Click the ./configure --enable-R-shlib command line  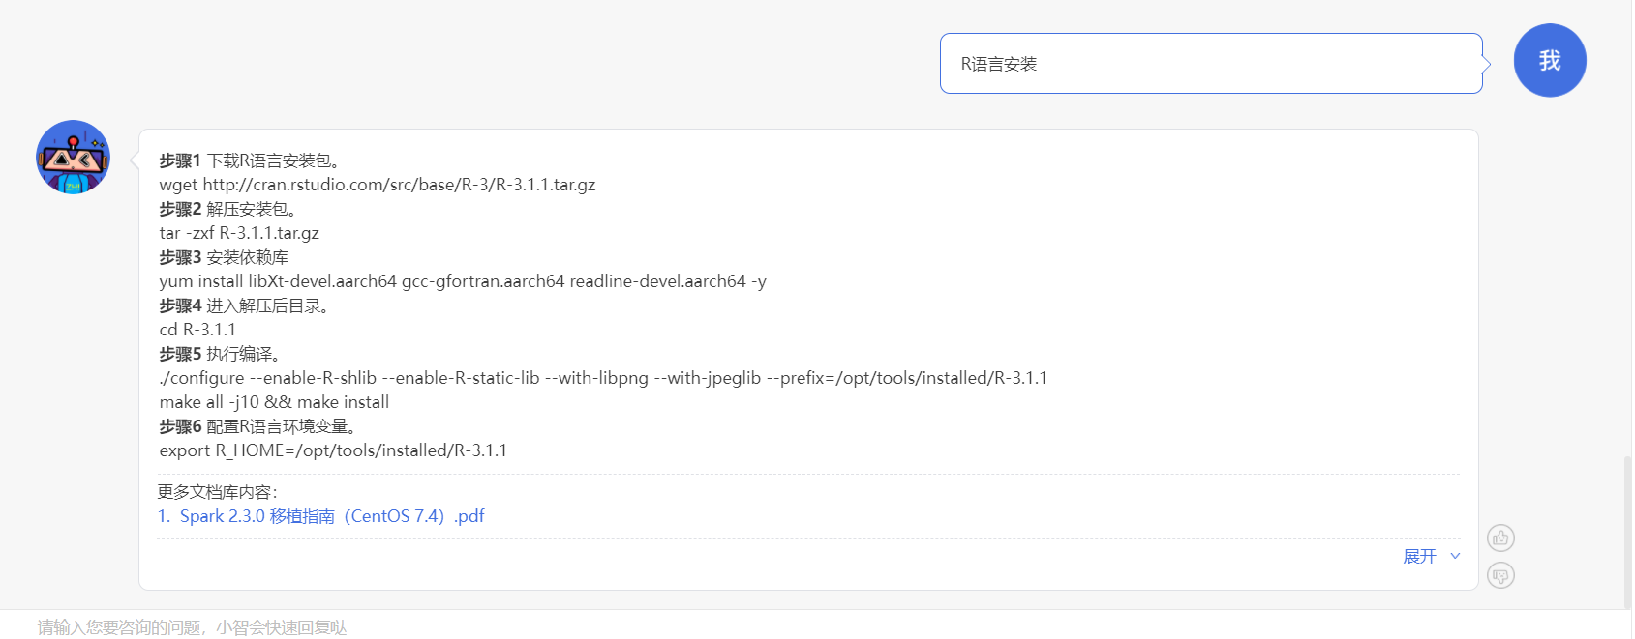603,378
